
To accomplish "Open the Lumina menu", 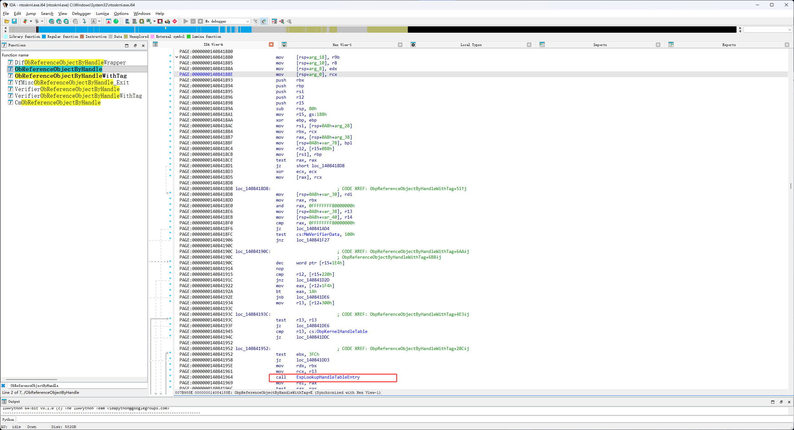I will [102, 13].
